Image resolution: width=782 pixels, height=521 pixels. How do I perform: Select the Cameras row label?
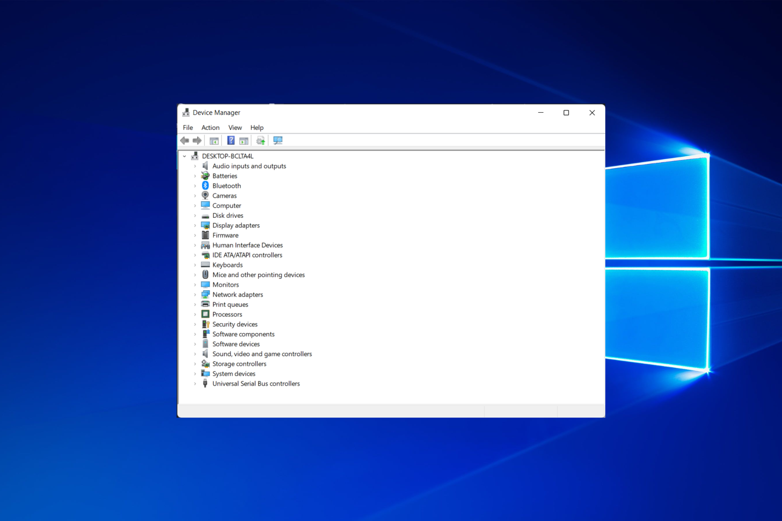pos(224,196)
